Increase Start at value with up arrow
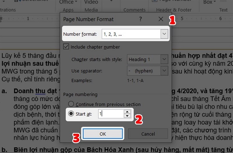Screen dimensions: 233x153 click(x=127, y=112)
